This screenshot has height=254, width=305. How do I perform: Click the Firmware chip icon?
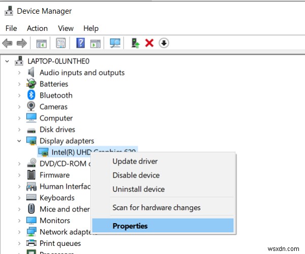(x=32, y=174)
